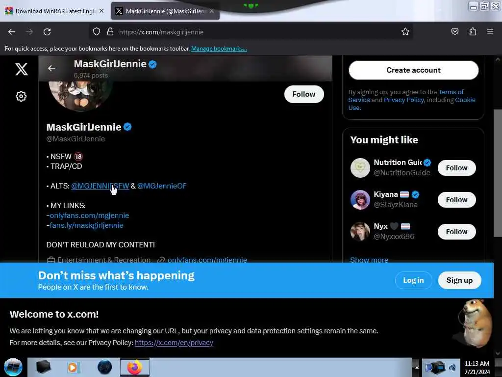Switch to the Download WinRAR tab
502x377 pixels.
54,11
